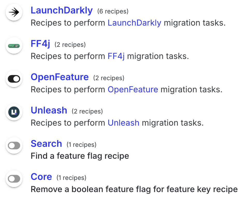The height and width of the screenshot is (198, 241).
Task: Click the green FF4j logo icon
Action: tap(14, 45)
